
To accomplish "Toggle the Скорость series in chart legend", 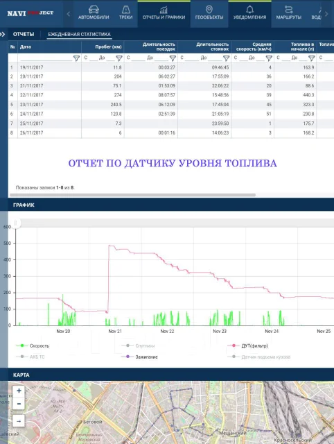I will pos(33,345).
